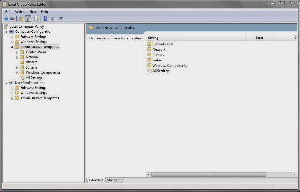Screen dimensions: 300x192
Task: Open Help via blue question mark icon
Action: [45, 19]
